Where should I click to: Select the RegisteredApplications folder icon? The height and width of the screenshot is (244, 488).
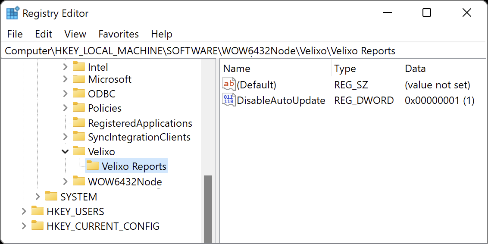(79, 122)
